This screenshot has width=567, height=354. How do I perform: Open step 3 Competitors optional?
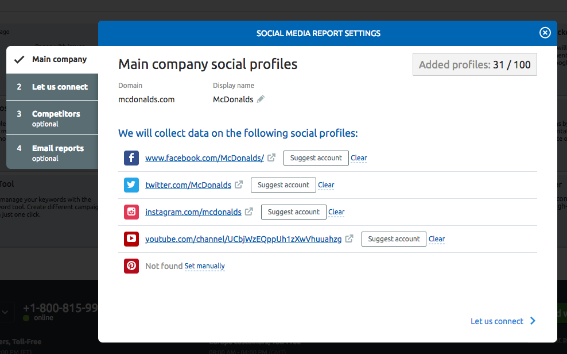tap(52, 118)
